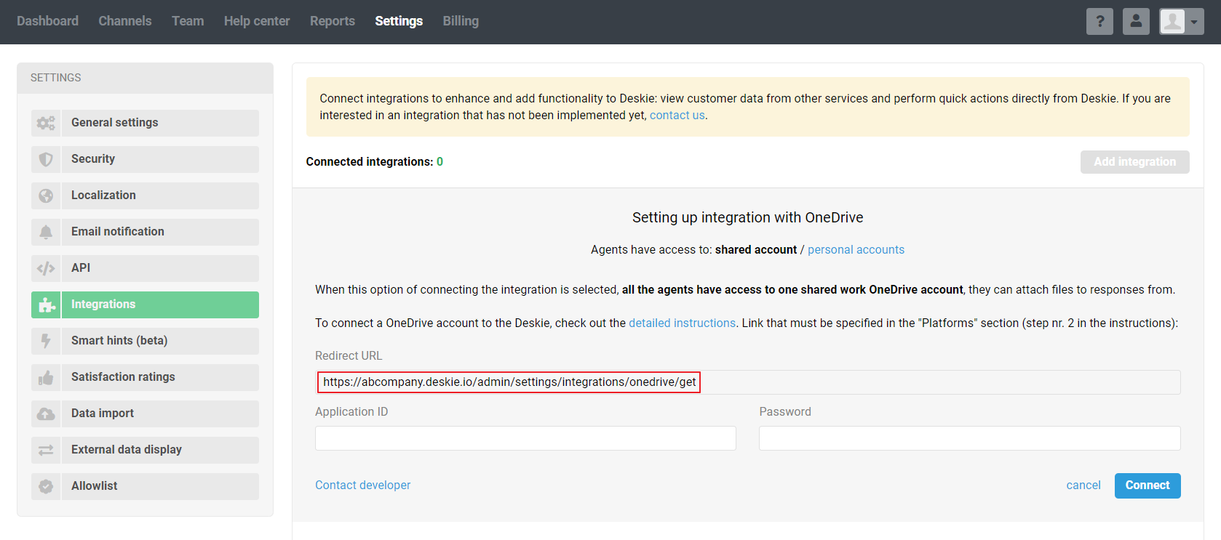The image size is (1221, 540).
Task: Click the General settings gears icon
Action: [46, 123]
